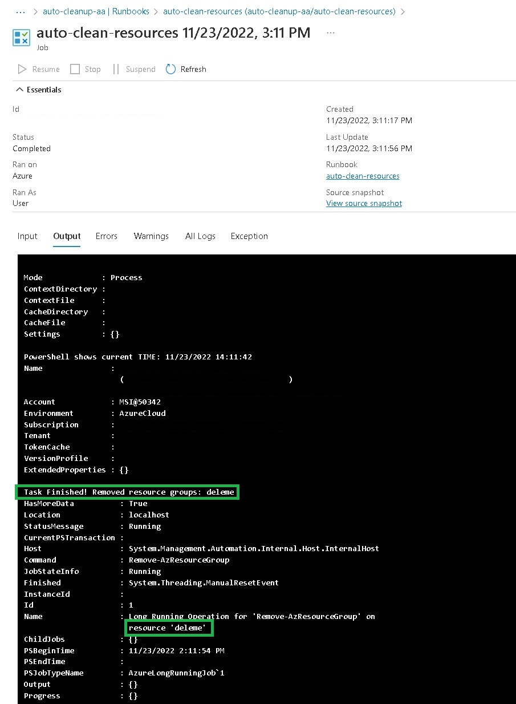Show the Warnings tab
The height and width of the screenshot is (704, 516).
tap(151, 236)
